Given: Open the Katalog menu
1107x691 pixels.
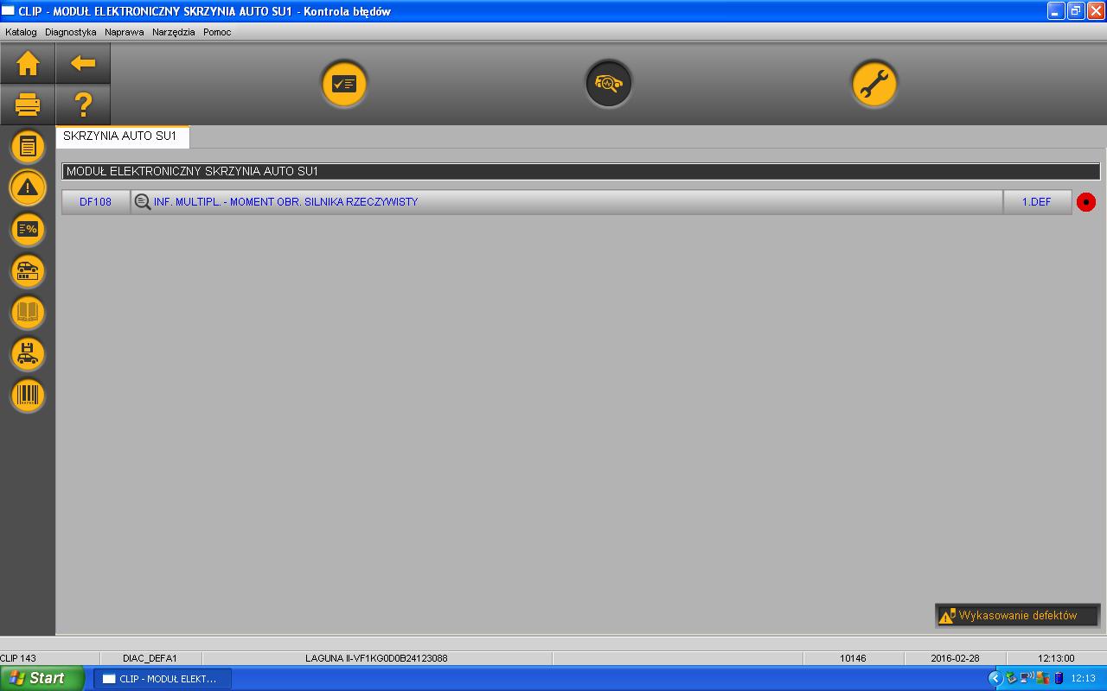Looking at the screenshot, I should click(21, 32).
